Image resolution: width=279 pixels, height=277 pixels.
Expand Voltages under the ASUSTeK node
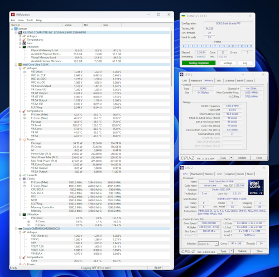pos(20,36)
